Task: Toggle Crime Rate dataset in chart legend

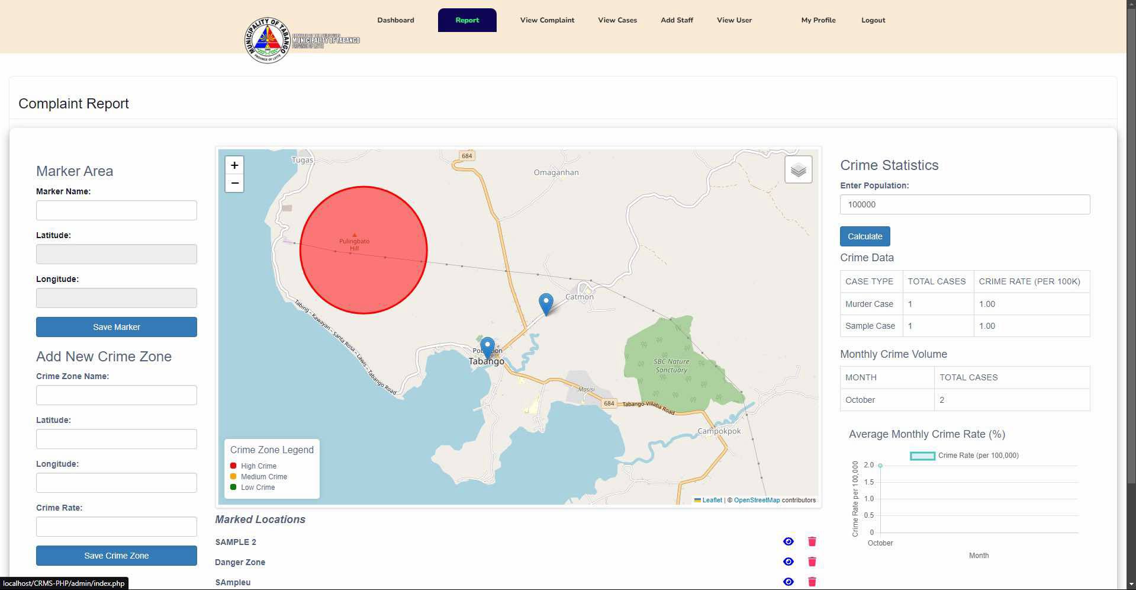Action: (x=964, y=456)
